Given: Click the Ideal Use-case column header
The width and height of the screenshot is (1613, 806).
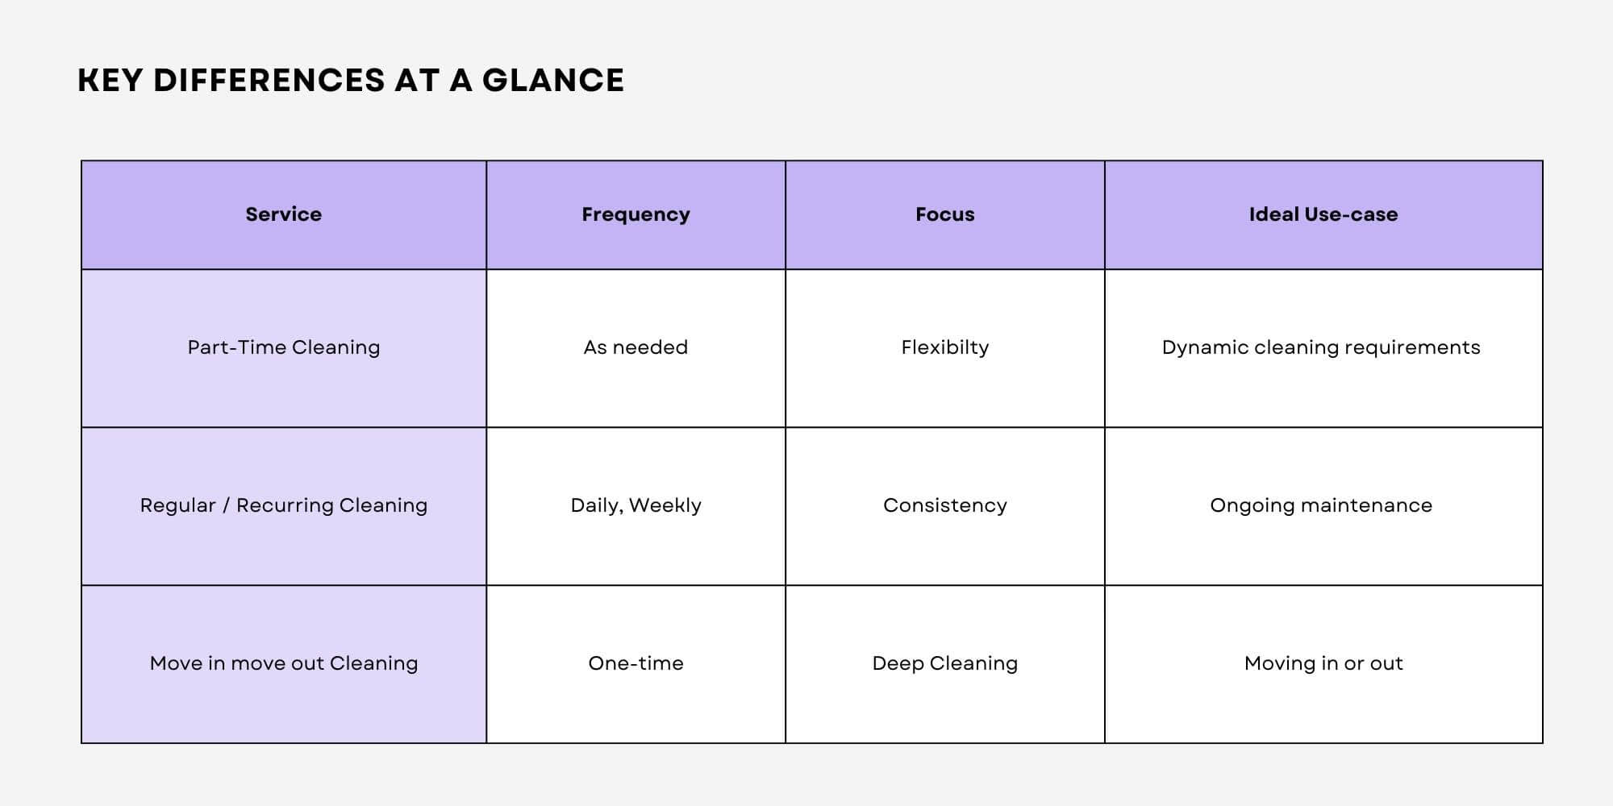Looking at the screenshot, I should (x=1323, y=214).
